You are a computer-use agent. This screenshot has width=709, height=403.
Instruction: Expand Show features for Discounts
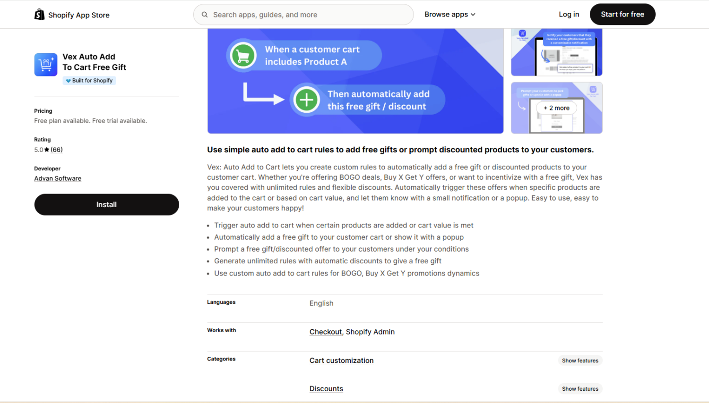(x=579, y=389)
